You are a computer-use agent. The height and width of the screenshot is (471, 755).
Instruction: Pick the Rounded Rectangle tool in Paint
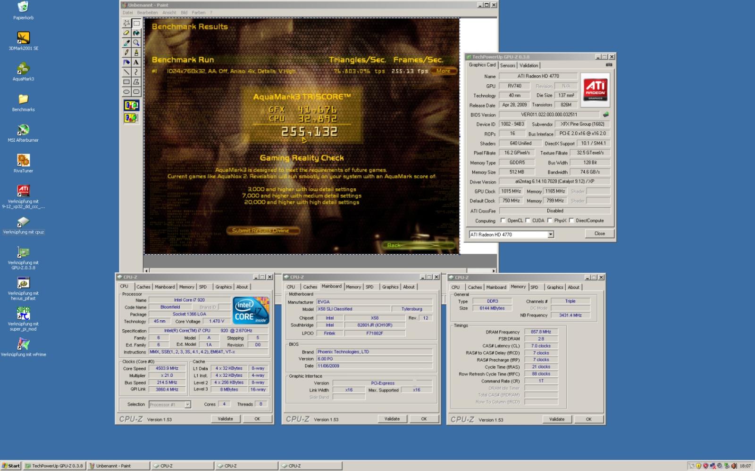(136, 92)
